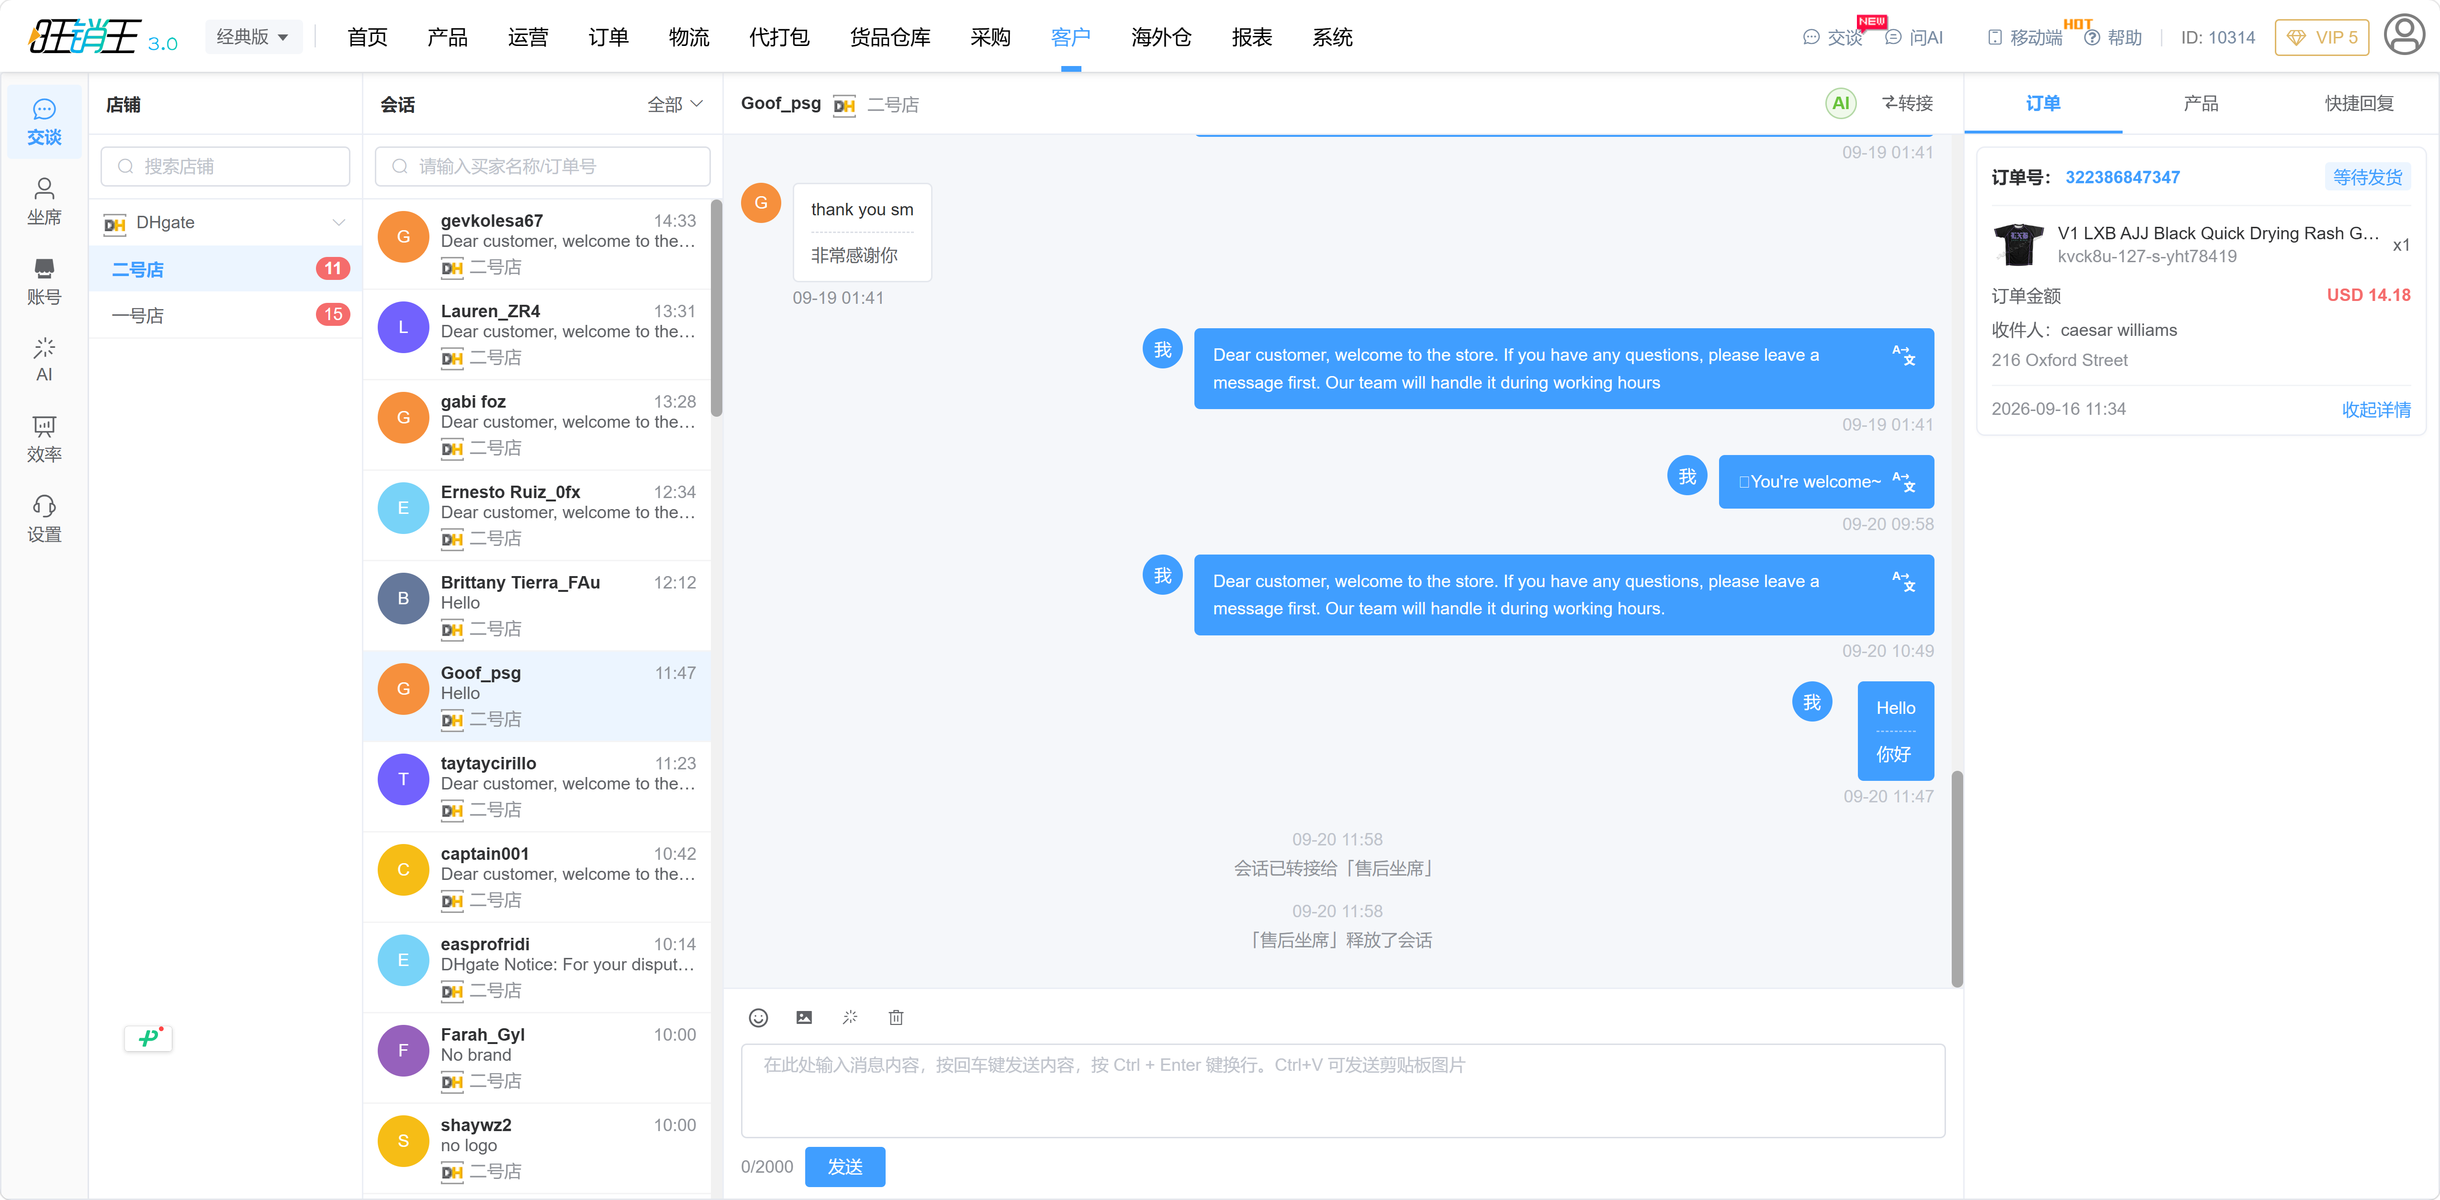This screenshot has width=2440, height=1200.
Task: Open the 订单 menu in top navigation
Action: coord(608,37)
